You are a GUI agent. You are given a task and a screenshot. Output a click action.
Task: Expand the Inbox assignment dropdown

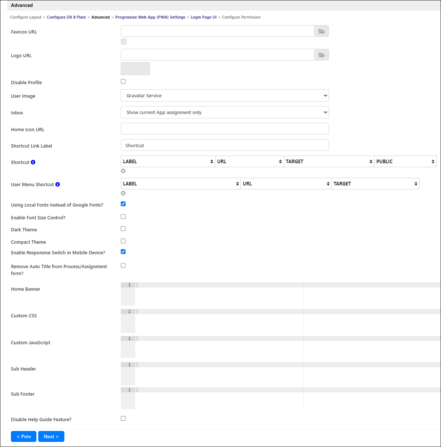(x=225, y=112)
